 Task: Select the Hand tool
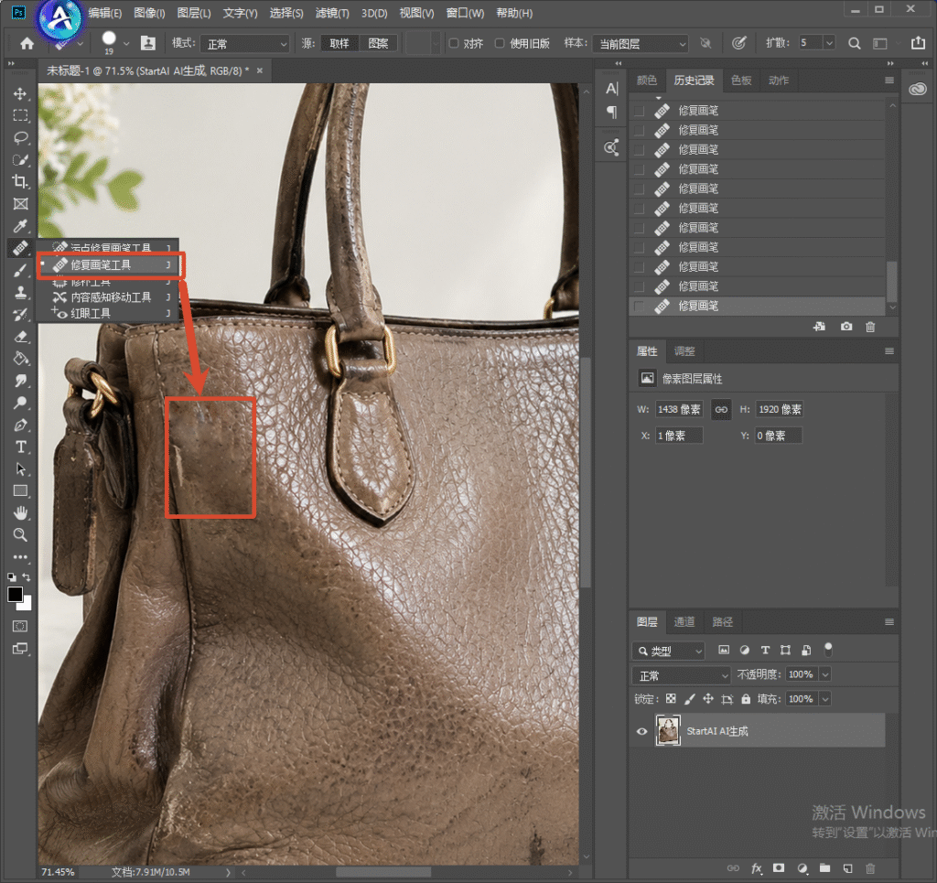pos(20,512)
